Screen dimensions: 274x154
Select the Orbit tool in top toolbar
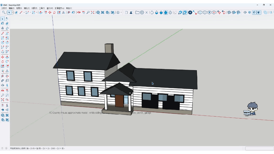[x=79, y=13]
